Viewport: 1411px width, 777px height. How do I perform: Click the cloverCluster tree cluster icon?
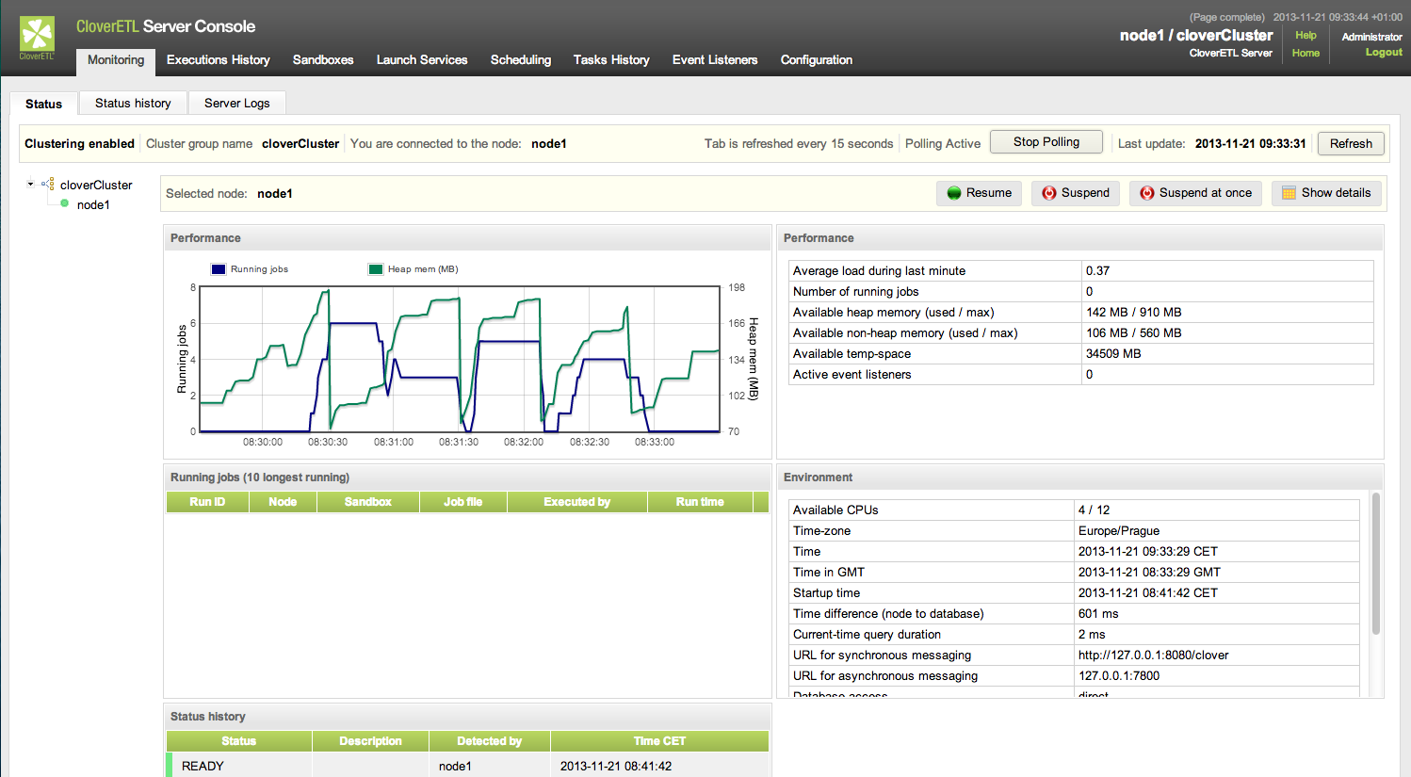pos(48,185)
